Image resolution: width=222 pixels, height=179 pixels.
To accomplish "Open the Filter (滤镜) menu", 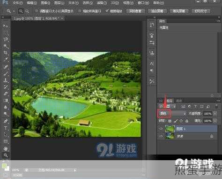I will click(102, 3).
